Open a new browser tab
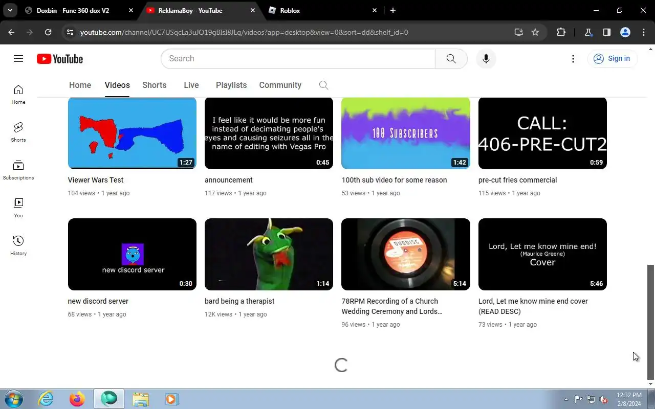The image size is (655, 409). coord(393,10)
